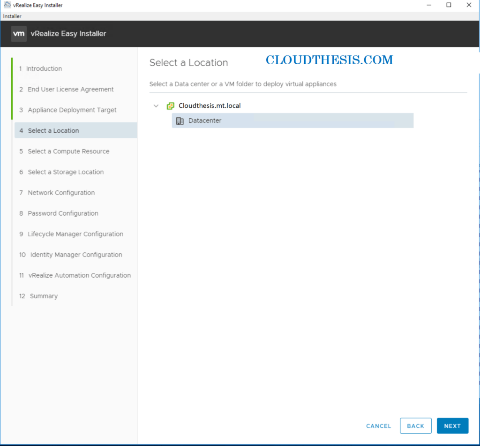This screenshot has height=446, width=480.
Task: Click the green vCenter server icon beside Cloudthesis.mt.local
Action: 171,106
